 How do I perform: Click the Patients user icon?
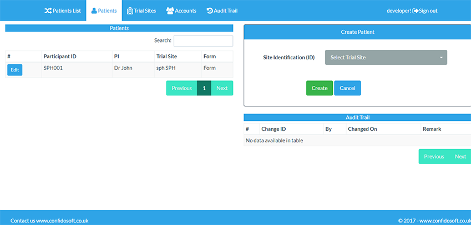coord(94,11)
